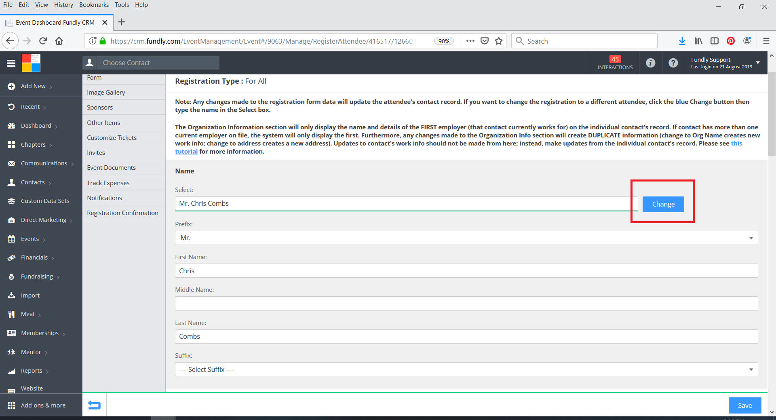Click the Dashboard palette icon
776x420 pixels.
[x=11, y=126]
